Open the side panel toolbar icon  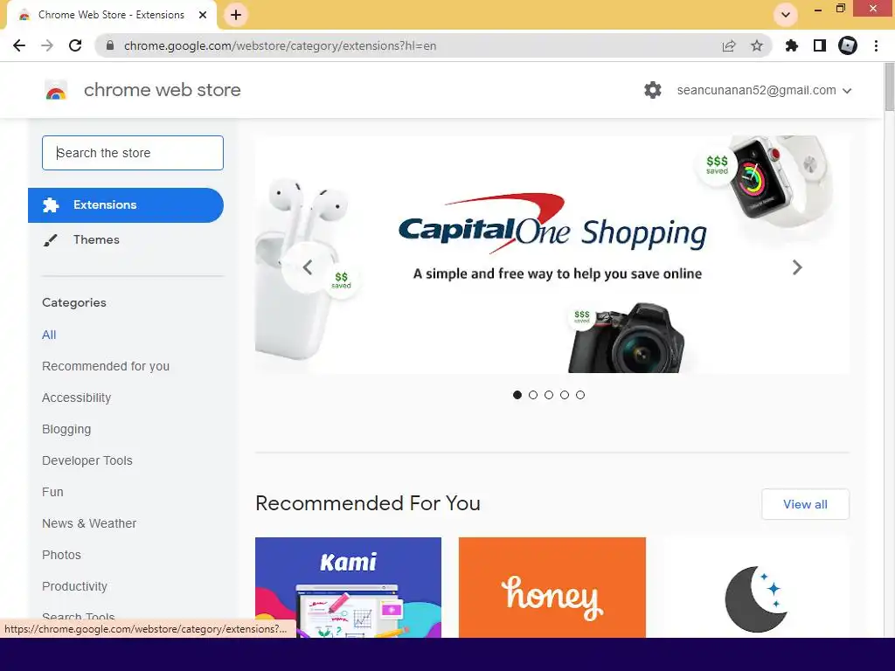point(820,45)
